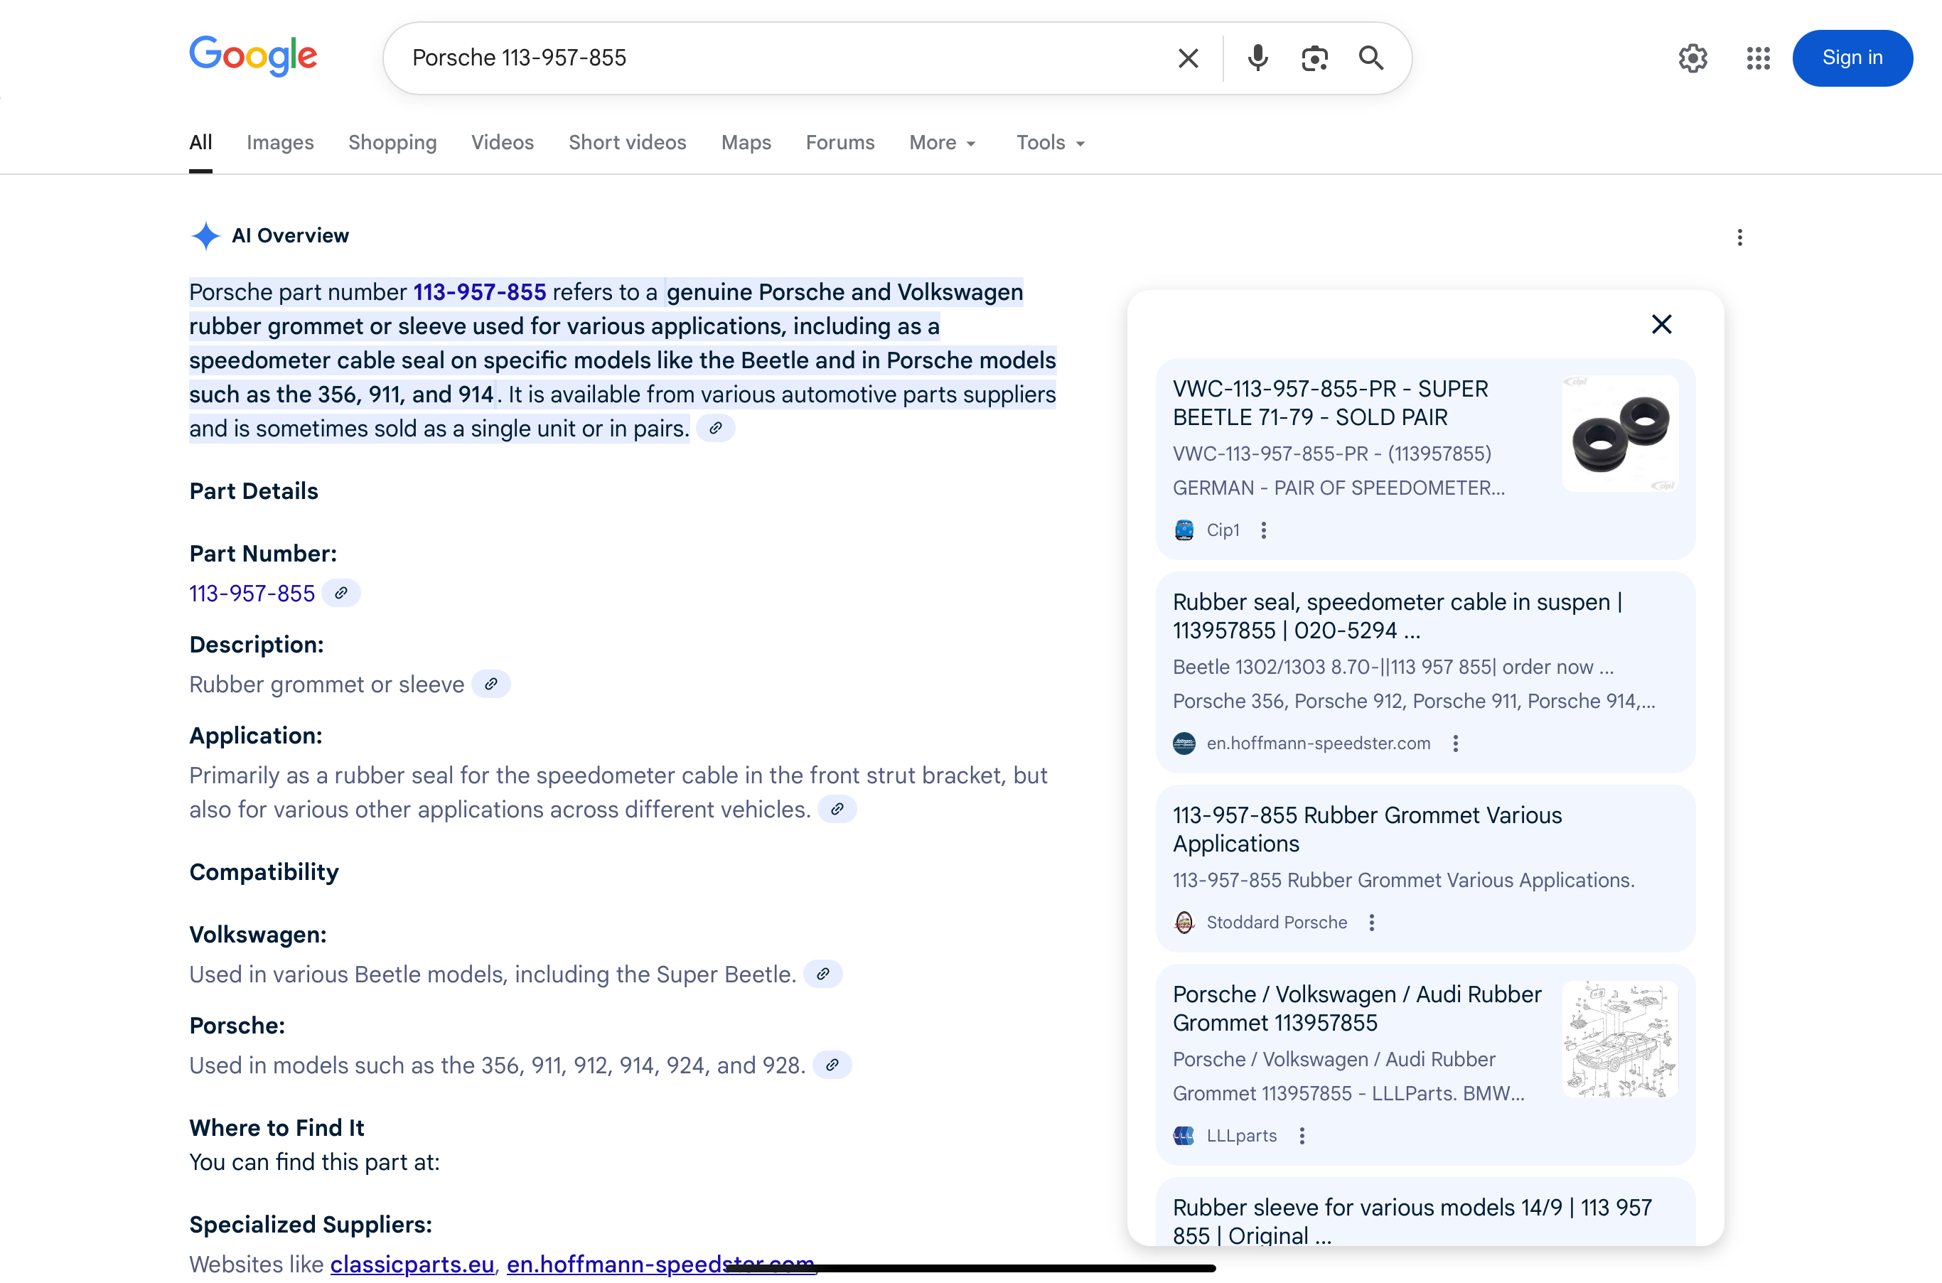Click the source link icon after Rubber grommet description

coord(490,684)
